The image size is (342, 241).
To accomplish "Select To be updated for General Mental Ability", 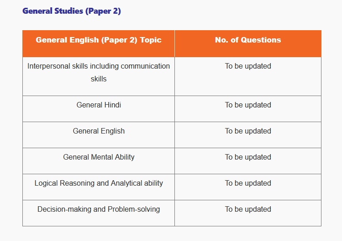I will pyautogui.click(x=248, y=157).
